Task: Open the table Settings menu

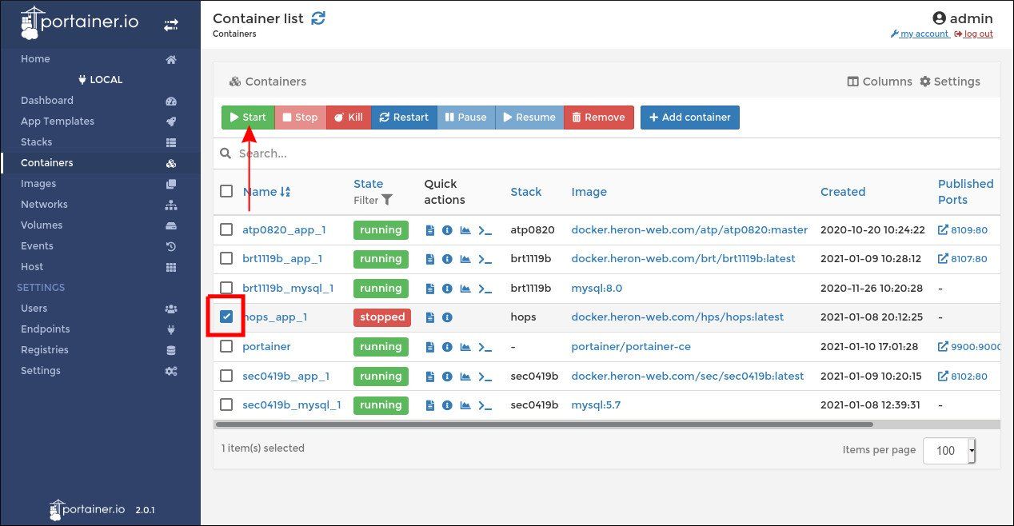Action: [950, 82]
